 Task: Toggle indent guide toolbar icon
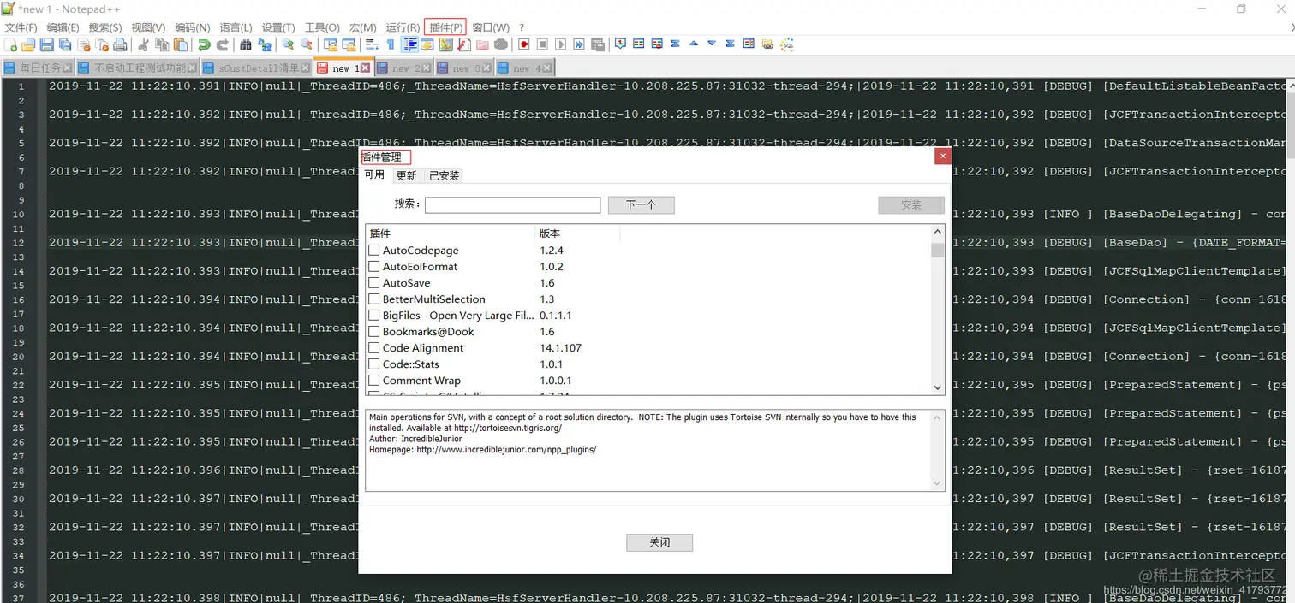(x=410, y=44)
